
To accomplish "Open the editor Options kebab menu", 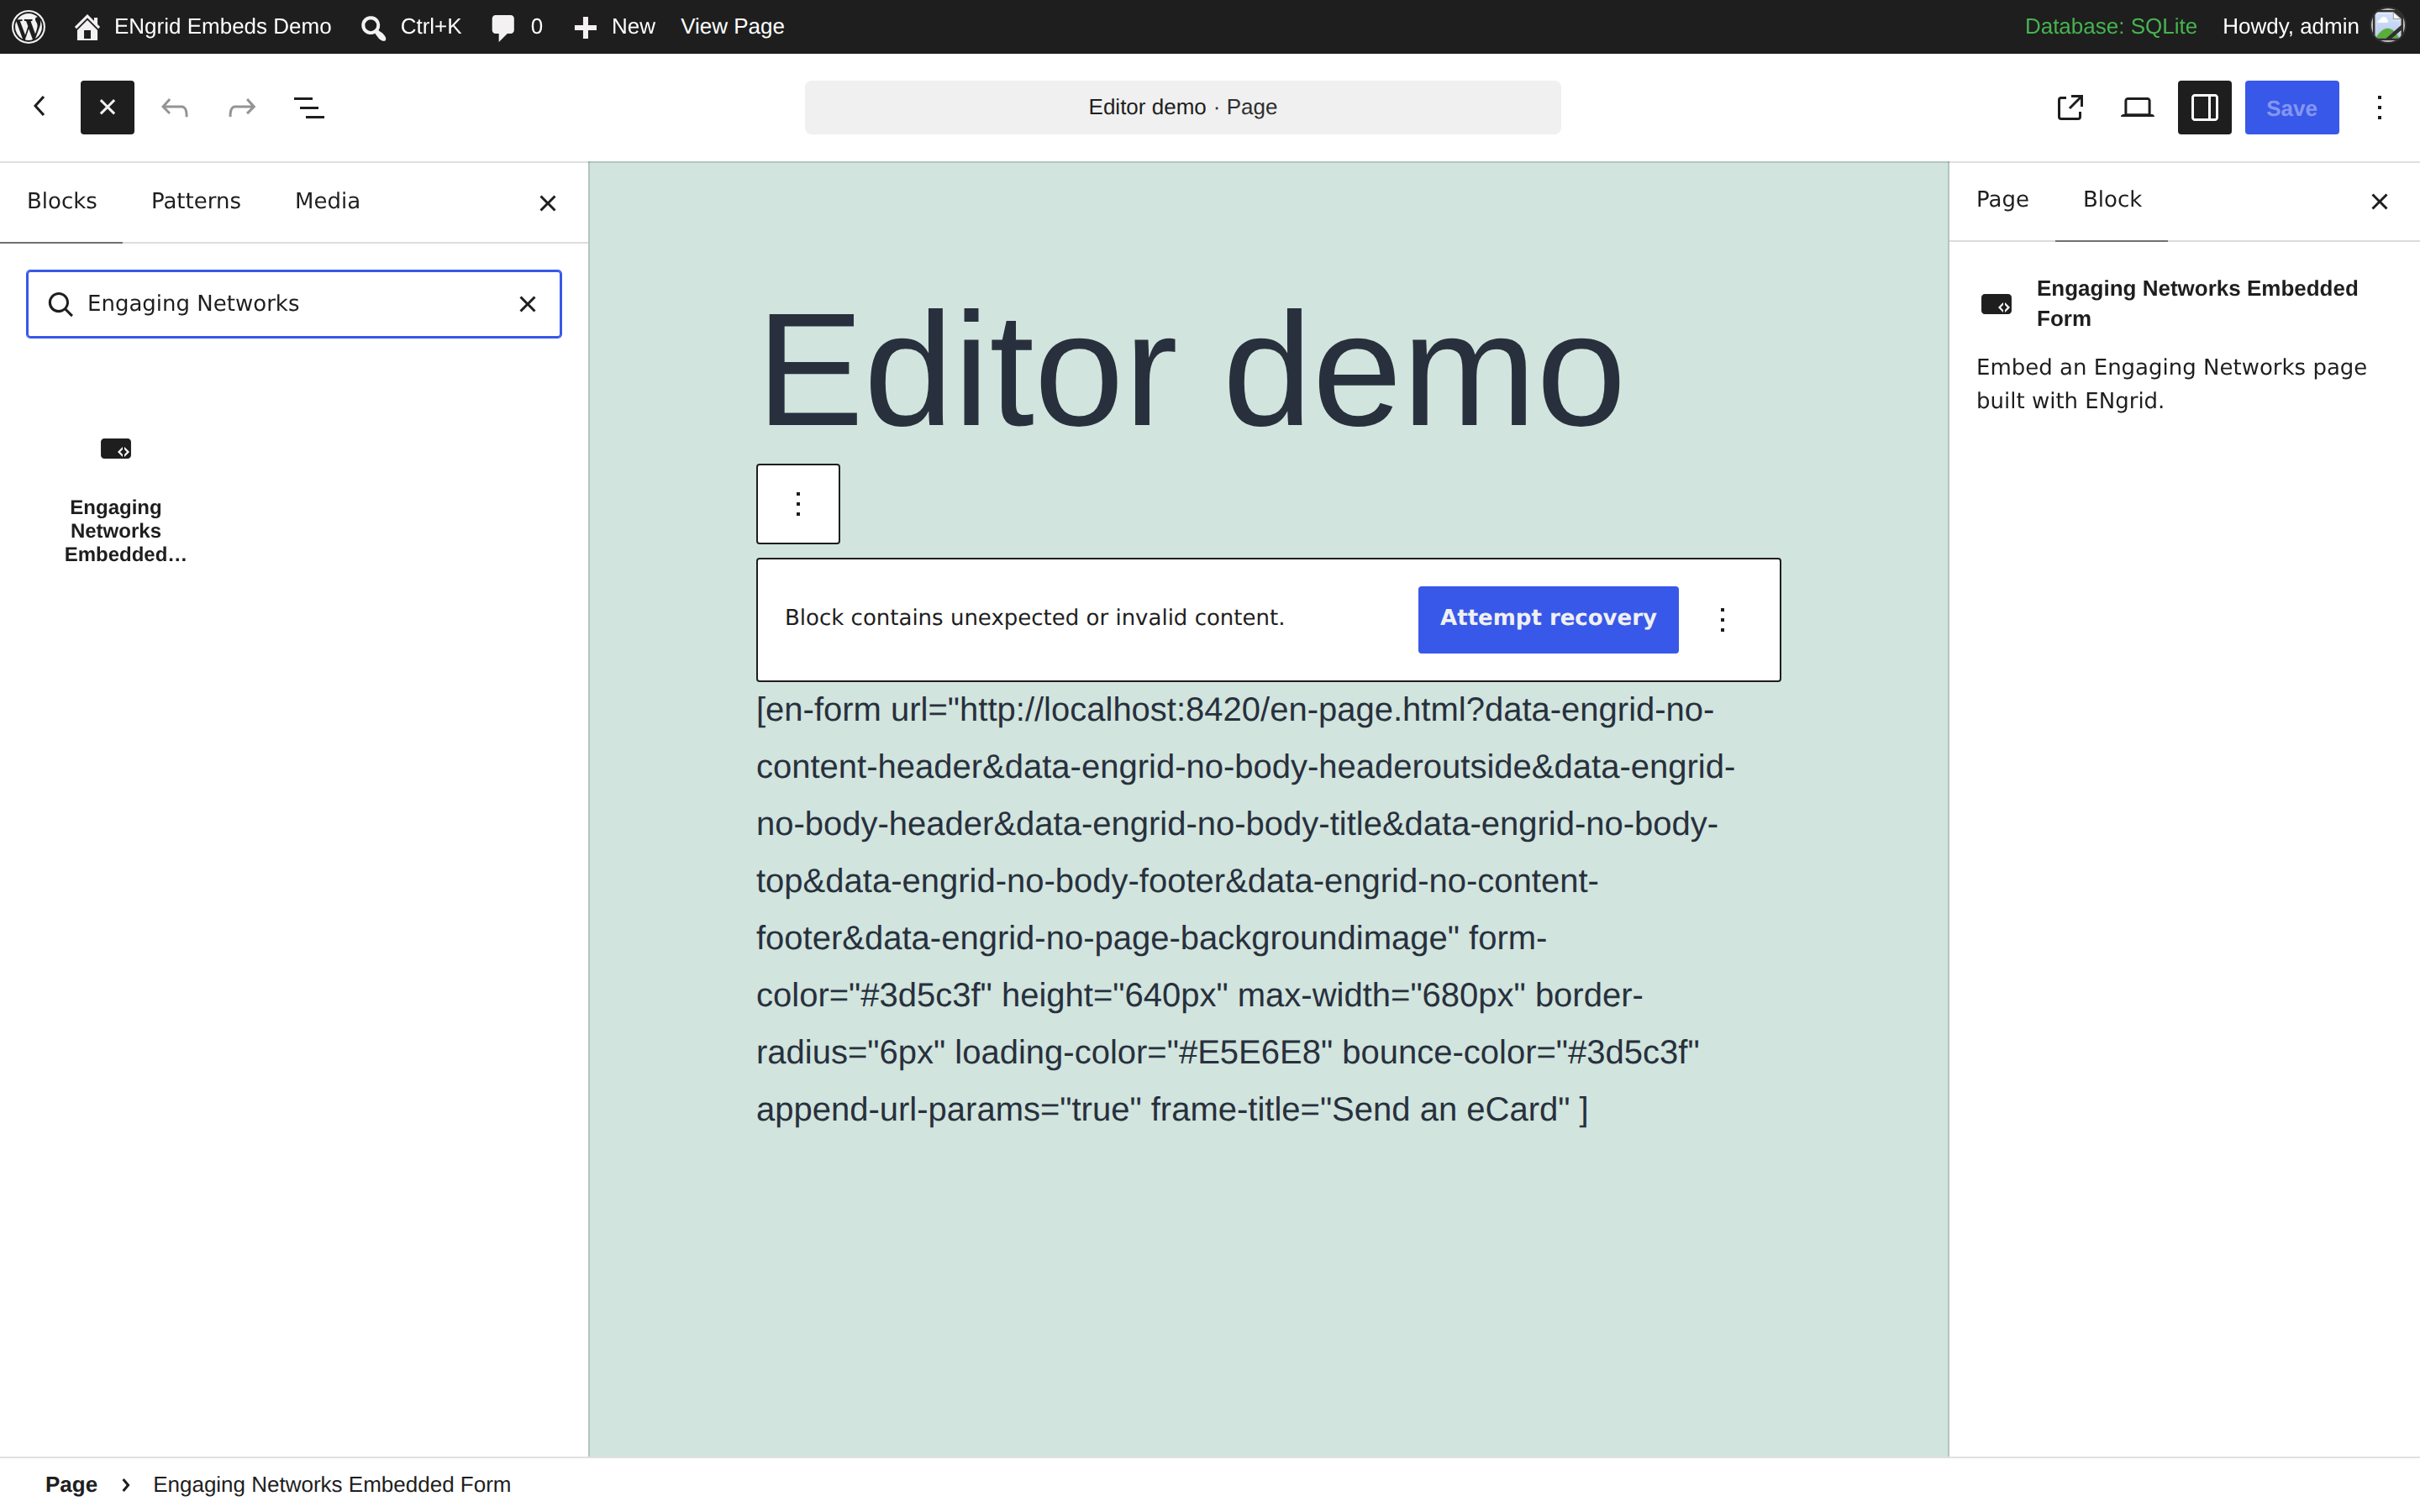I will pyautogui.click(x=2379, y=107).
